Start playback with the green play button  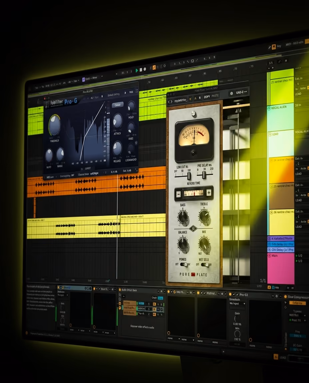click(137, 70)
